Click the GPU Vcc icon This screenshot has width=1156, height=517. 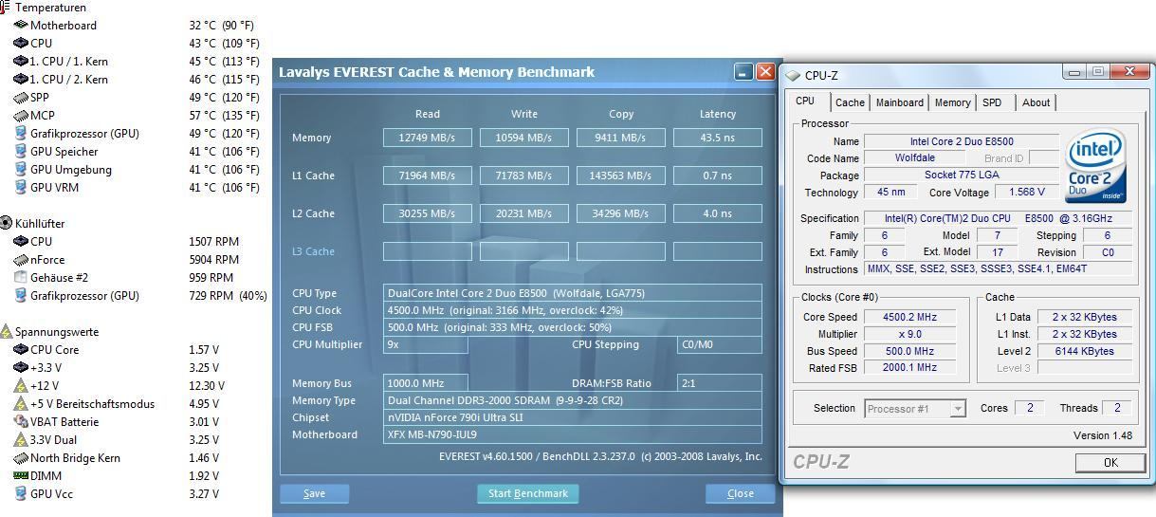click(x=21, y=493)
